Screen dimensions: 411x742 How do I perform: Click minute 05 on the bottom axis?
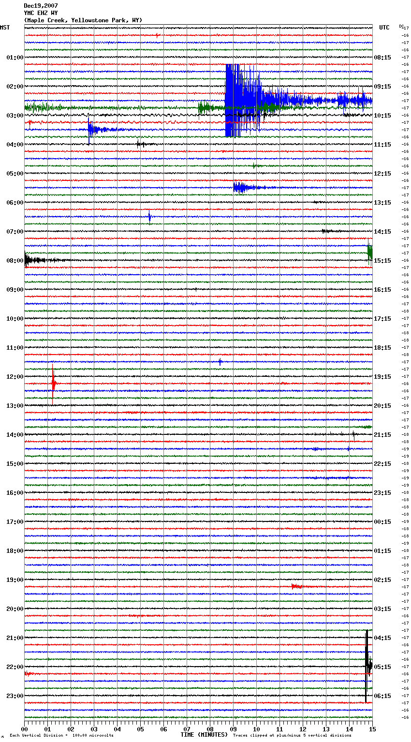tap(140, 729)
